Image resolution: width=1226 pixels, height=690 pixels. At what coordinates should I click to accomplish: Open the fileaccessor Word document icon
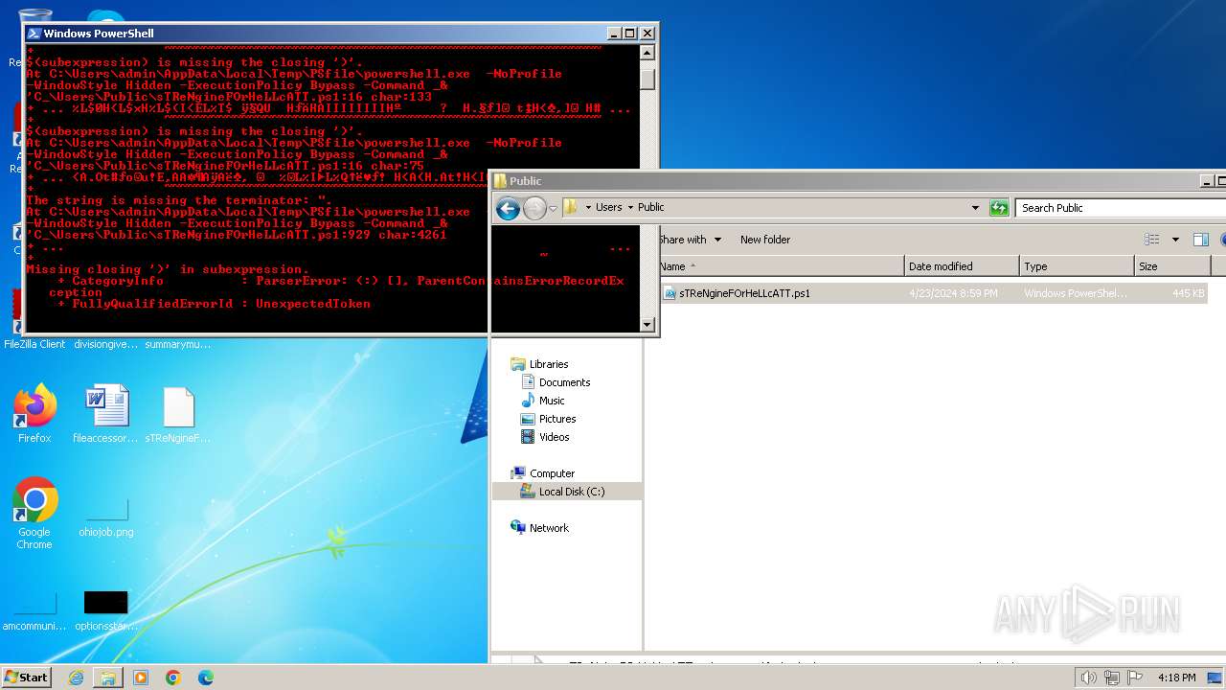[106, 414]
